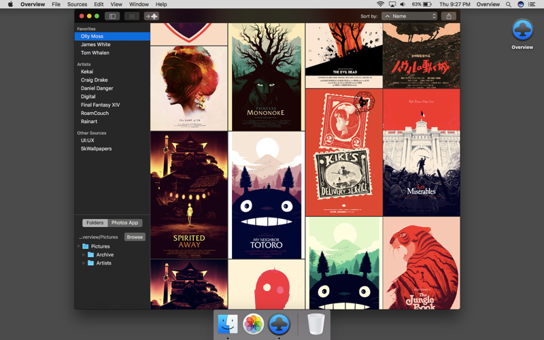Open Spotlight search magnifier icon
Viewport: 544px width, 340px height.
(x=508, y=4)
